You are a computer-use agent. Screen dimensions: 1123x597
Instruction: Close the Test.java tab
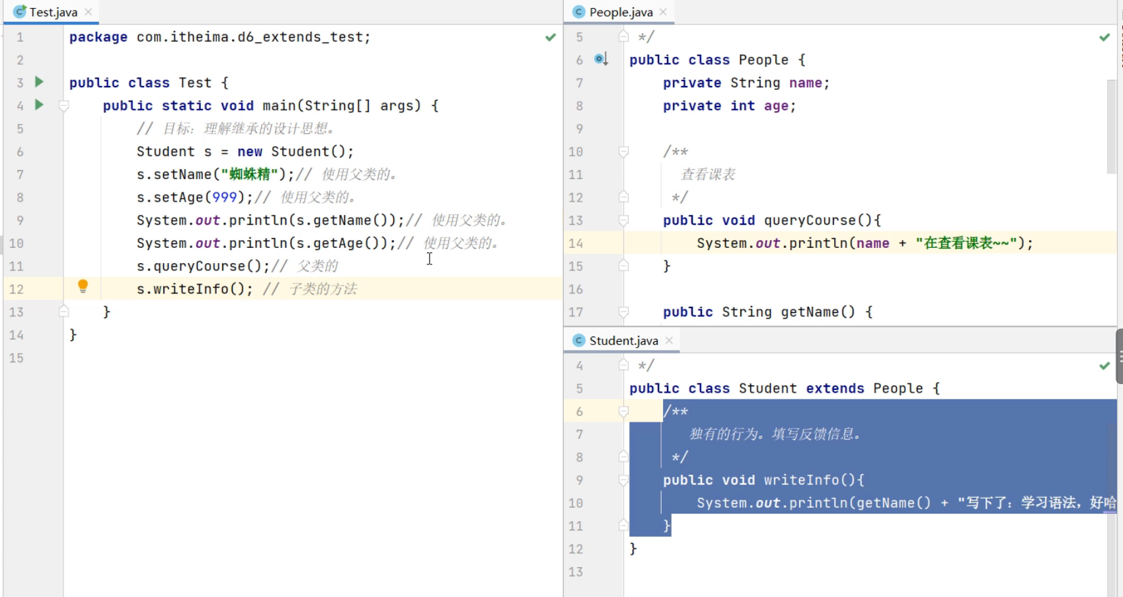89,12
